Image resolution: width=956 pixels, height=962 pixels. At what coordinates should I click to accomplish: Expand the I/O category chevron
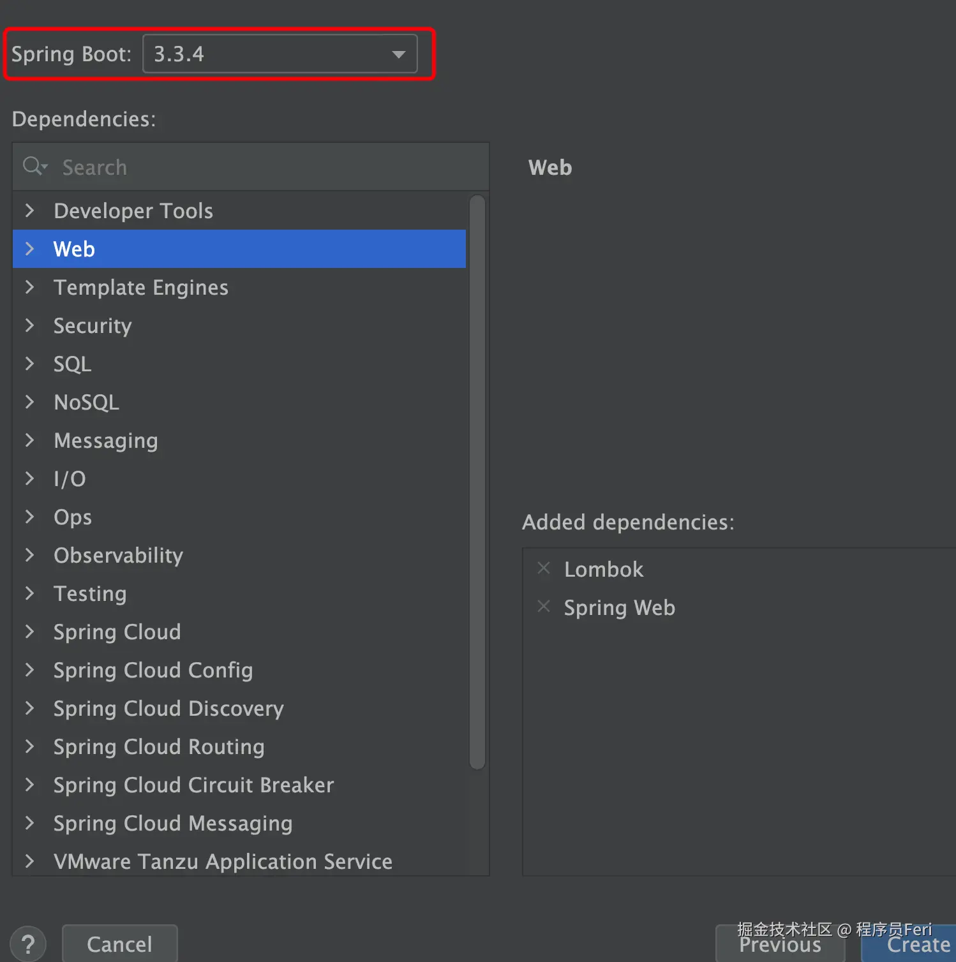pyautogui.click(x=29, y=478)
